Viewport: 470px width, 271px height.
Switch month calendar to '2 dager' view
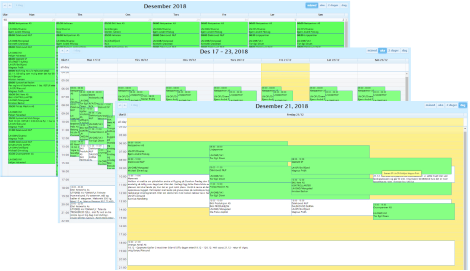click(333, 5)
